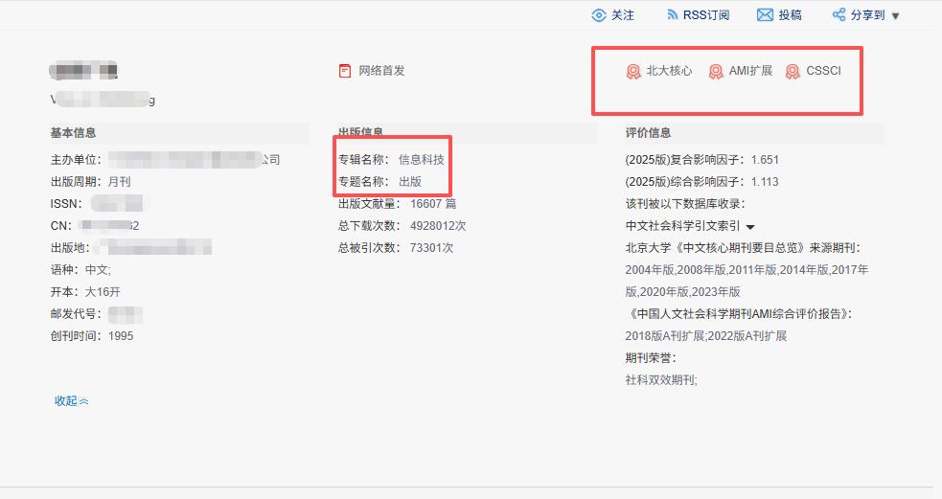Select the 基本信息 section heading

coord(73,133)
